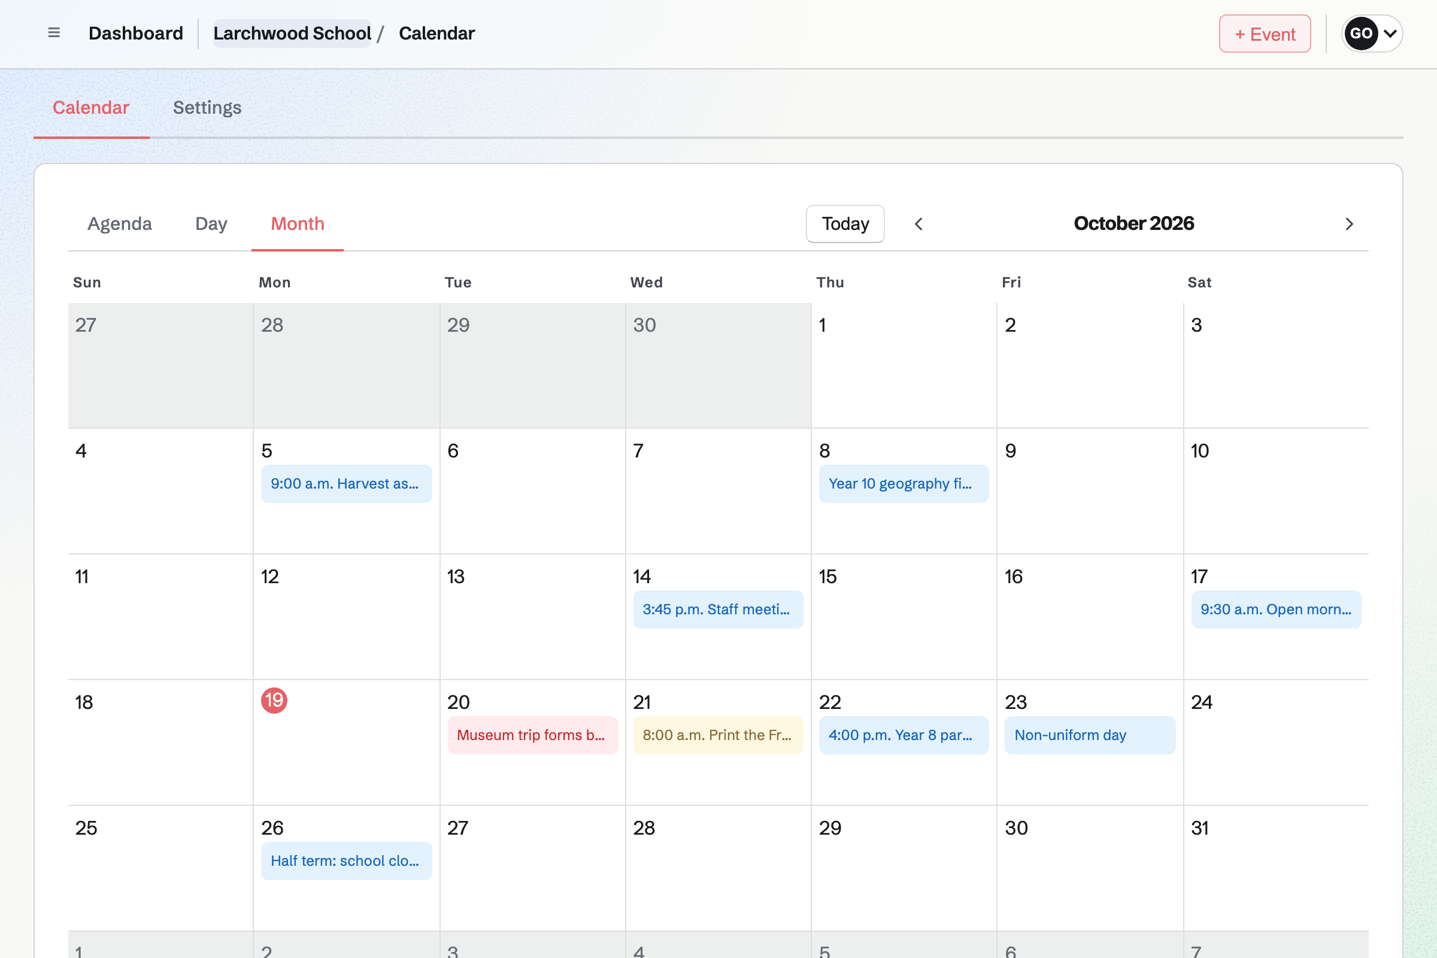Open the GO user account dropdown
Screen dimensions: 1437x958
(x=1372, y=34)
